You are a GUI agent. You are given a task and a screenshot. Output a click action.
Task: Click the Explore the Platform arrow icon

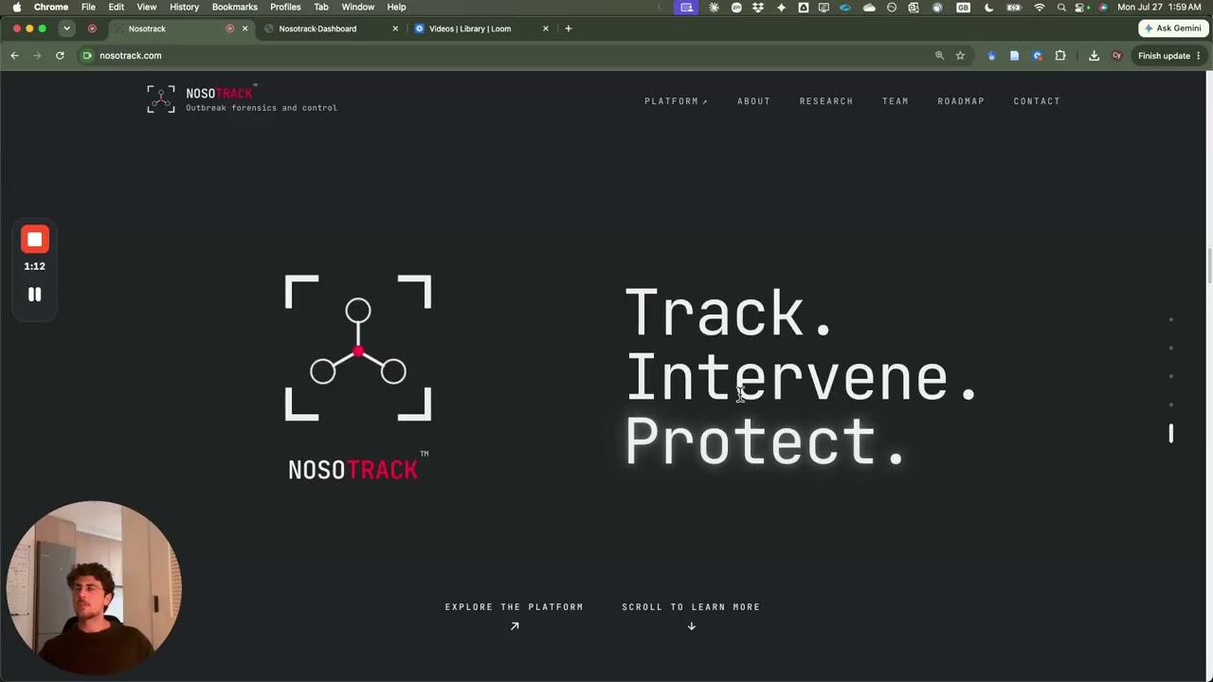point(515,626)
